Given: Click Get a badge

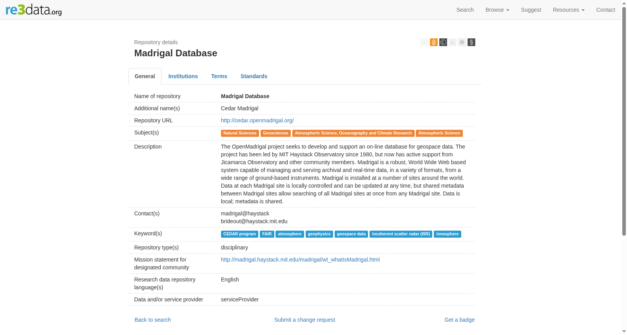Looking at the screenshot, I should [459, 320].
